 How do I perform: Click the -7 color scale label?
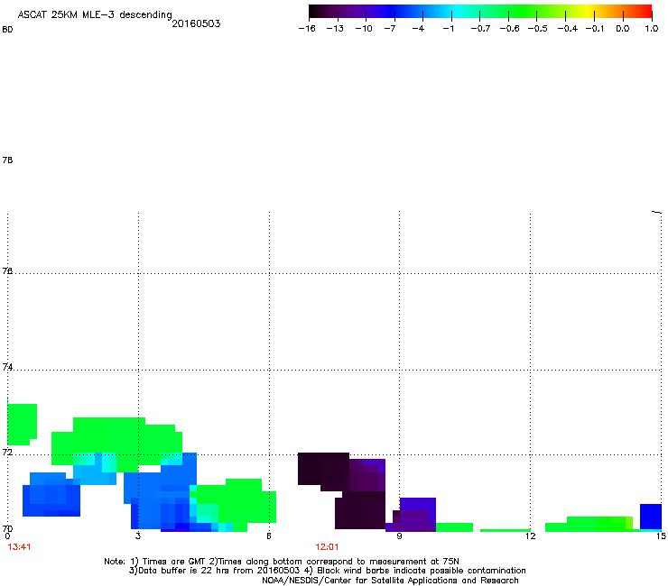pos(389,29)
